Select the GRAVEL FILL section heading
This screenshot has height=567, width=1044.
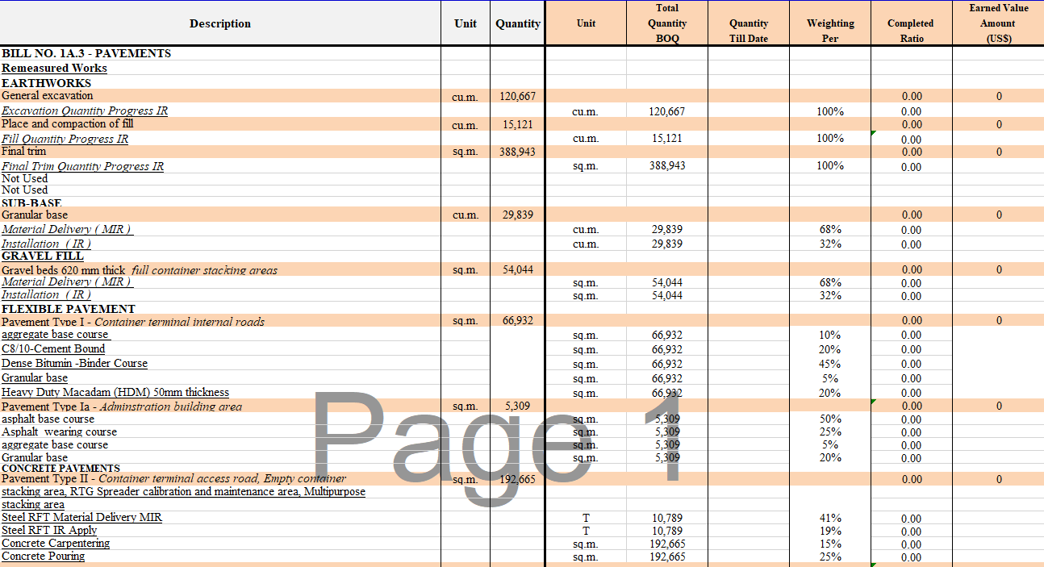point(41,256)
